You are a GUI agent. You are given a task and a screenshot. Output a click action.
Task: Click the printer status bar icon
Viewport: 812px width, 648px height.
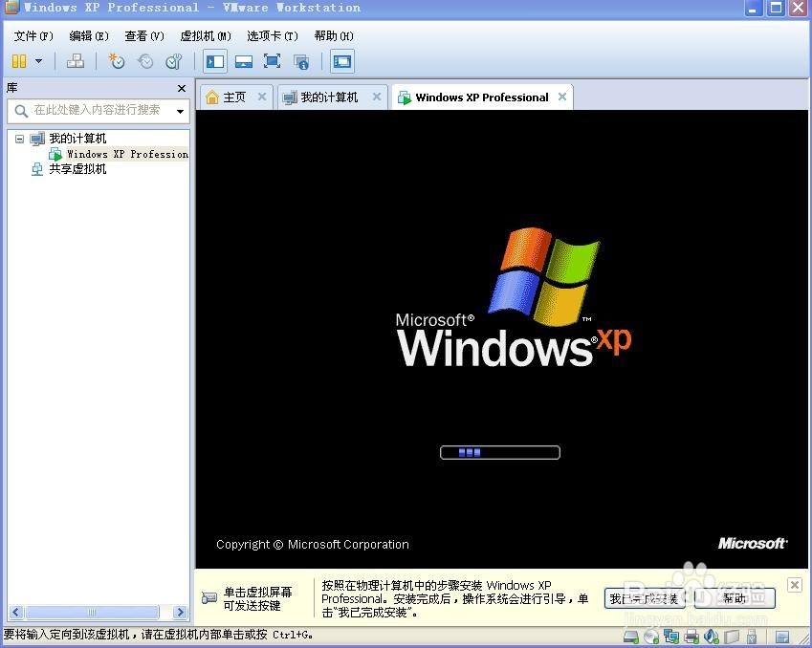point(692,636)
